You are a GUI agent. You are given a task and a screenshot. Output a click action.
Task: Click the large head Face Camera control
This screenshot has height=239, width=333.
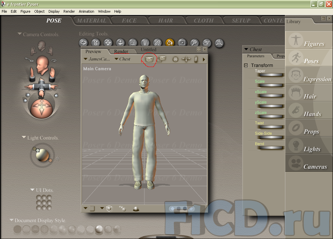[42, 65]
